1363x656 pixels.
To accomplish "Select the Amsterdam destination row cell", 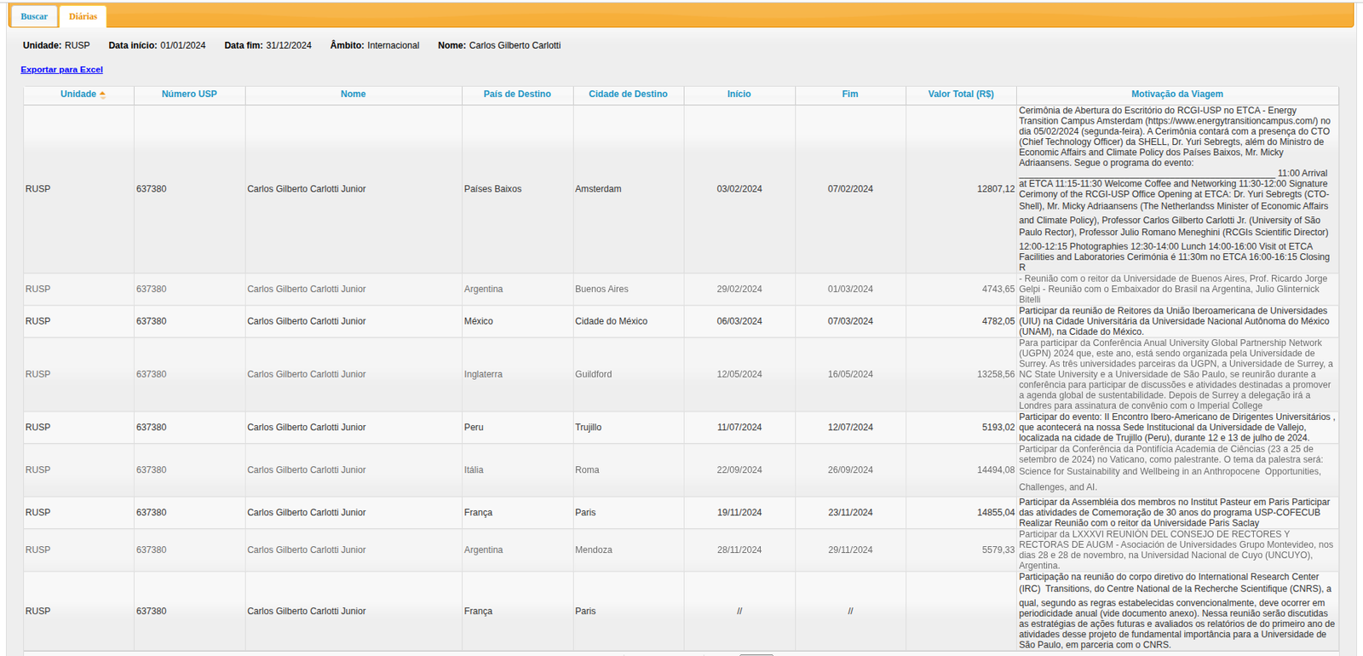I will tap(598, 189).
